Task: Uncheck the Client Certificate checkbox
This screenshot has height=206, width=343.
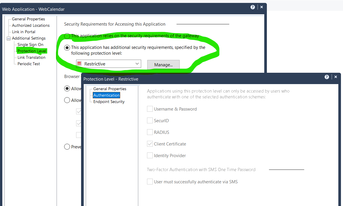Action: pos(150,144)
